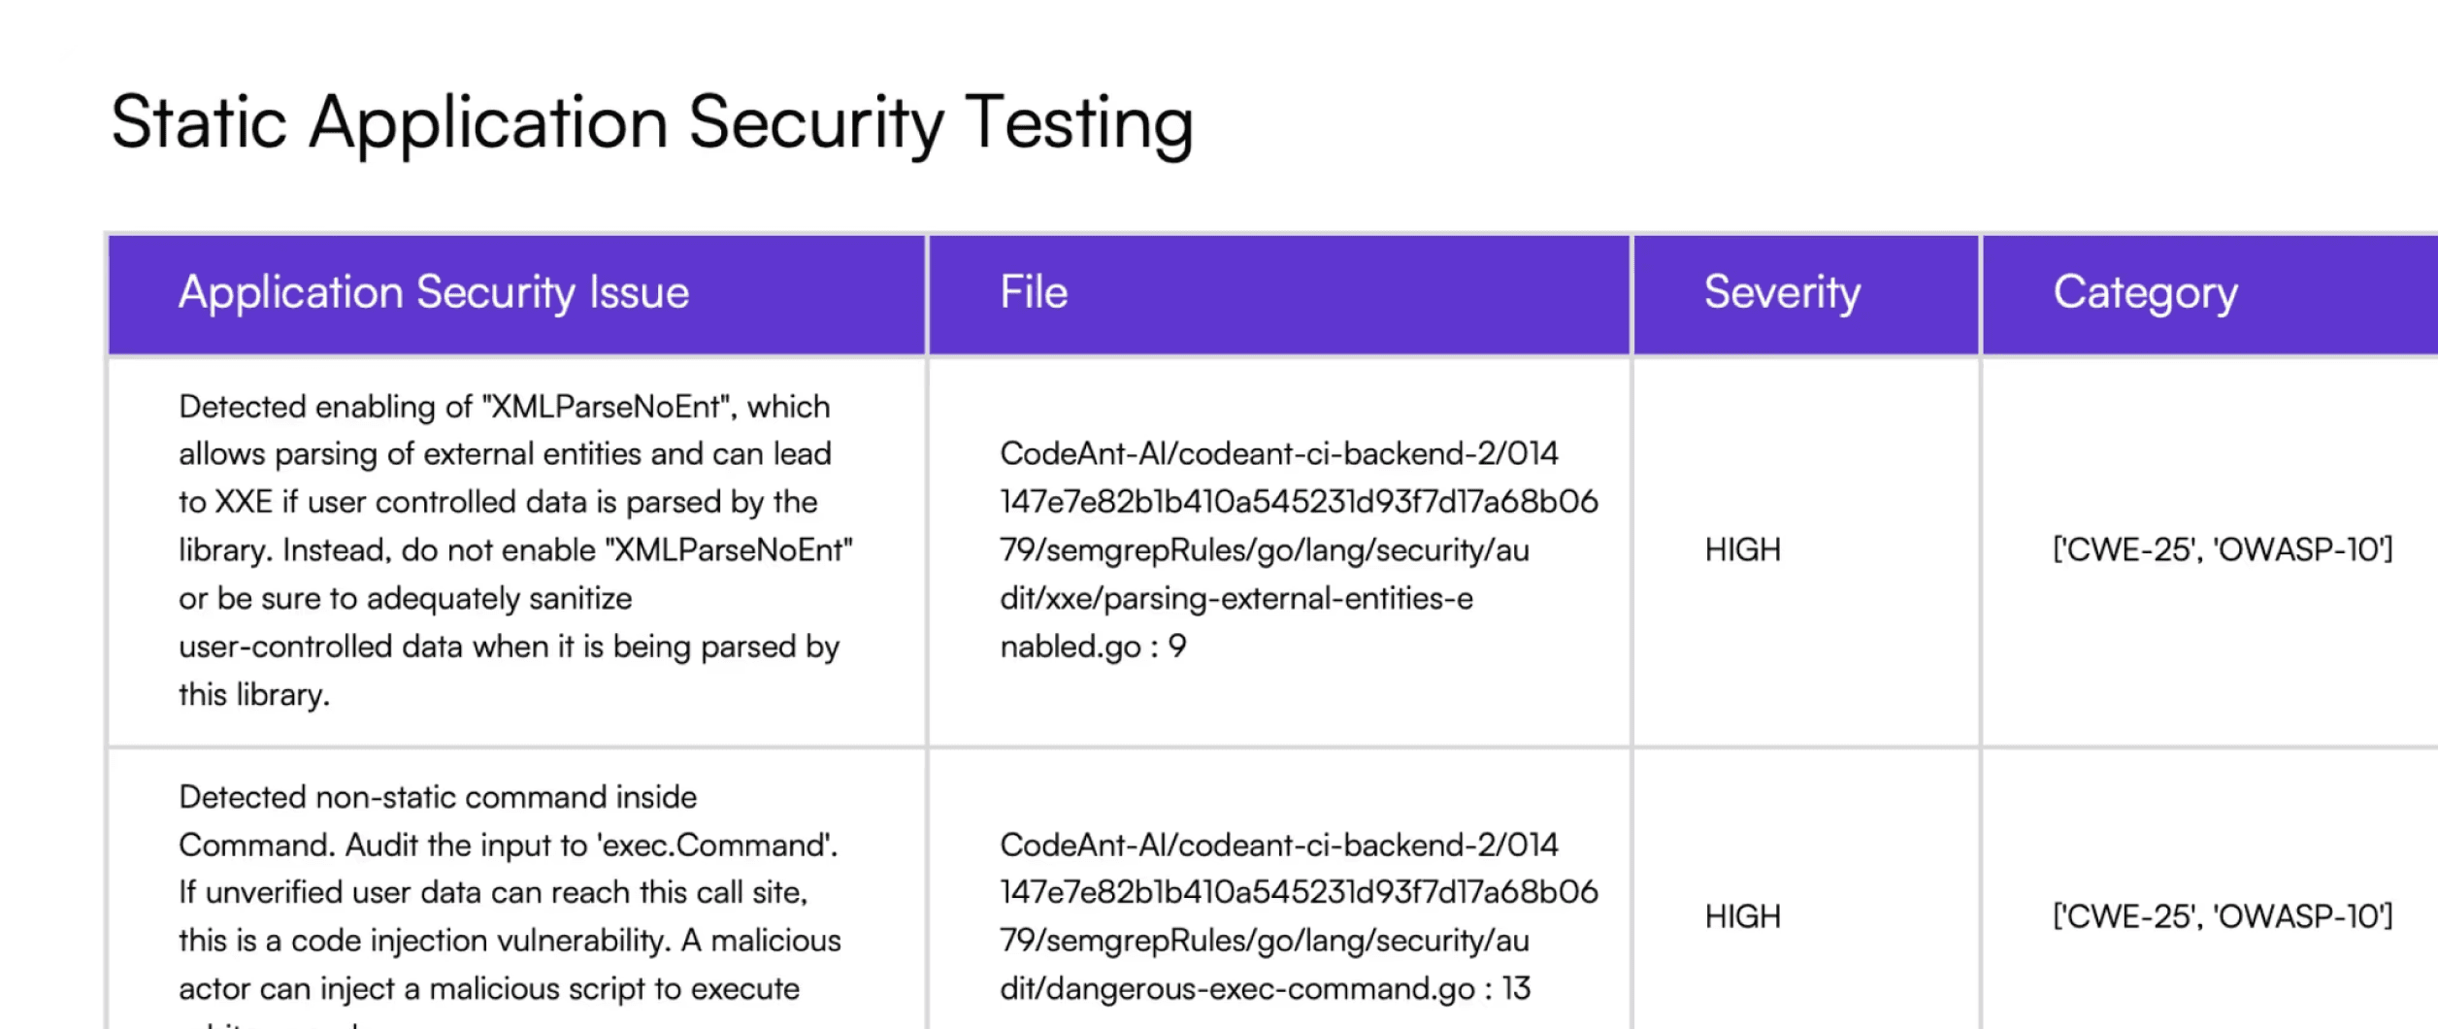The image size is (2438, 1029).
Task: Select the second row's CWE-25 OWASP-10 category
Action: click(2223, 916)
